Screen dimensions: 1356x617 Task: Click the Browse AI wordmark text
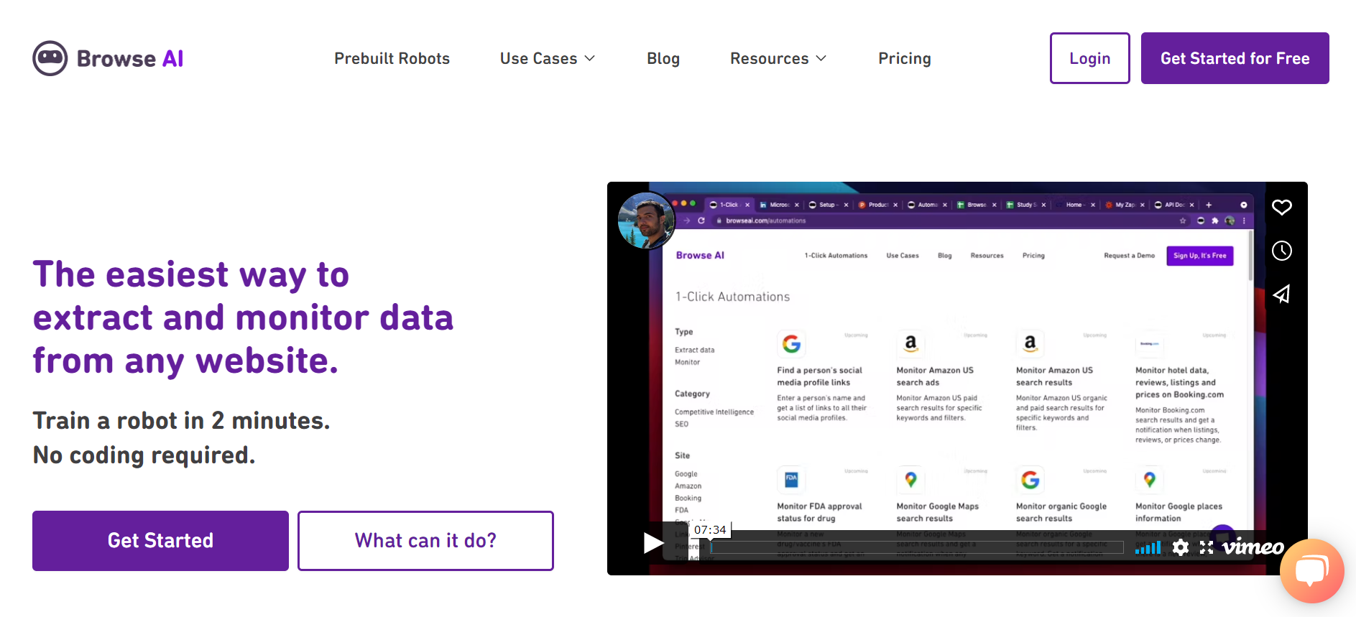130,58
